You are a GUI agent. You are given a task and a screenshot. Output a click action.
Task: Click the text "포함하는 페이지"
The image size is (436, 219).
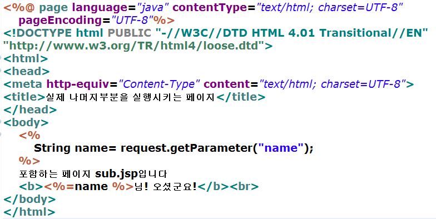54,174
